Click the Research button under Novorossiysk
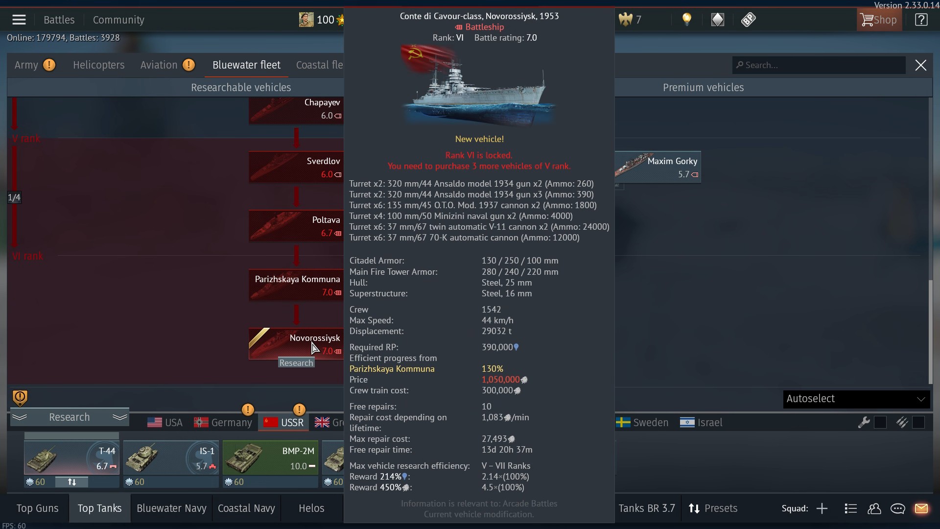The image size is (940, 529). 296,363
